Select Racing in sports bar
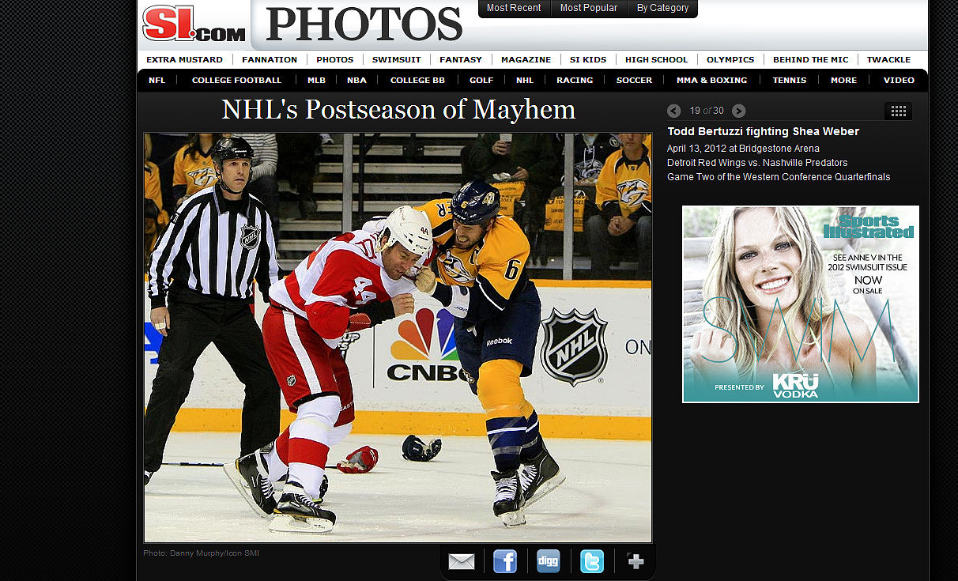958x581 pixels. tap(575, 80)
